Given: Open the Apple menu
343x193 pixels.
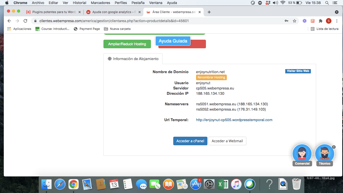Looking at the screenshot, I should tap(7, 3).
